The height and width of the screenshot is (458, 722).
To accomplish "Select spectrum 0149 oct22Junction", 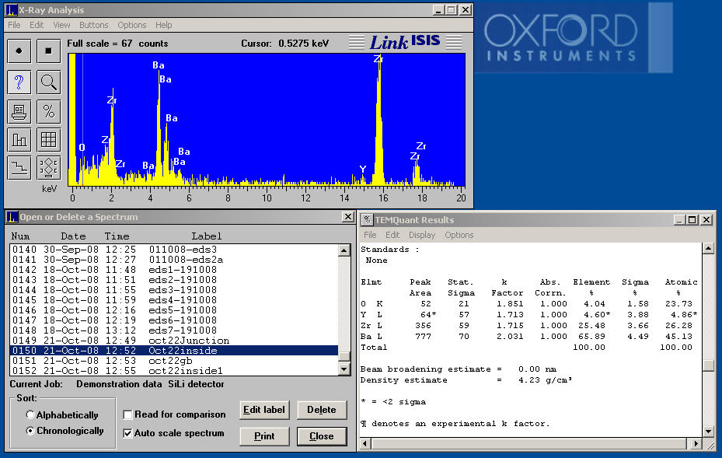I will pos(174,341).
